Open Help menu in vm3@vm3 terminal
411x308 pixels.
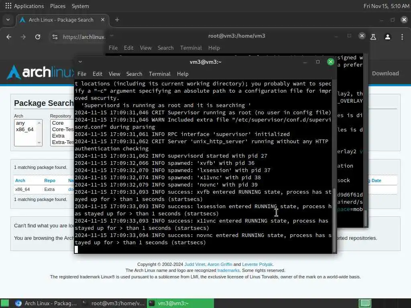point(183,74)
